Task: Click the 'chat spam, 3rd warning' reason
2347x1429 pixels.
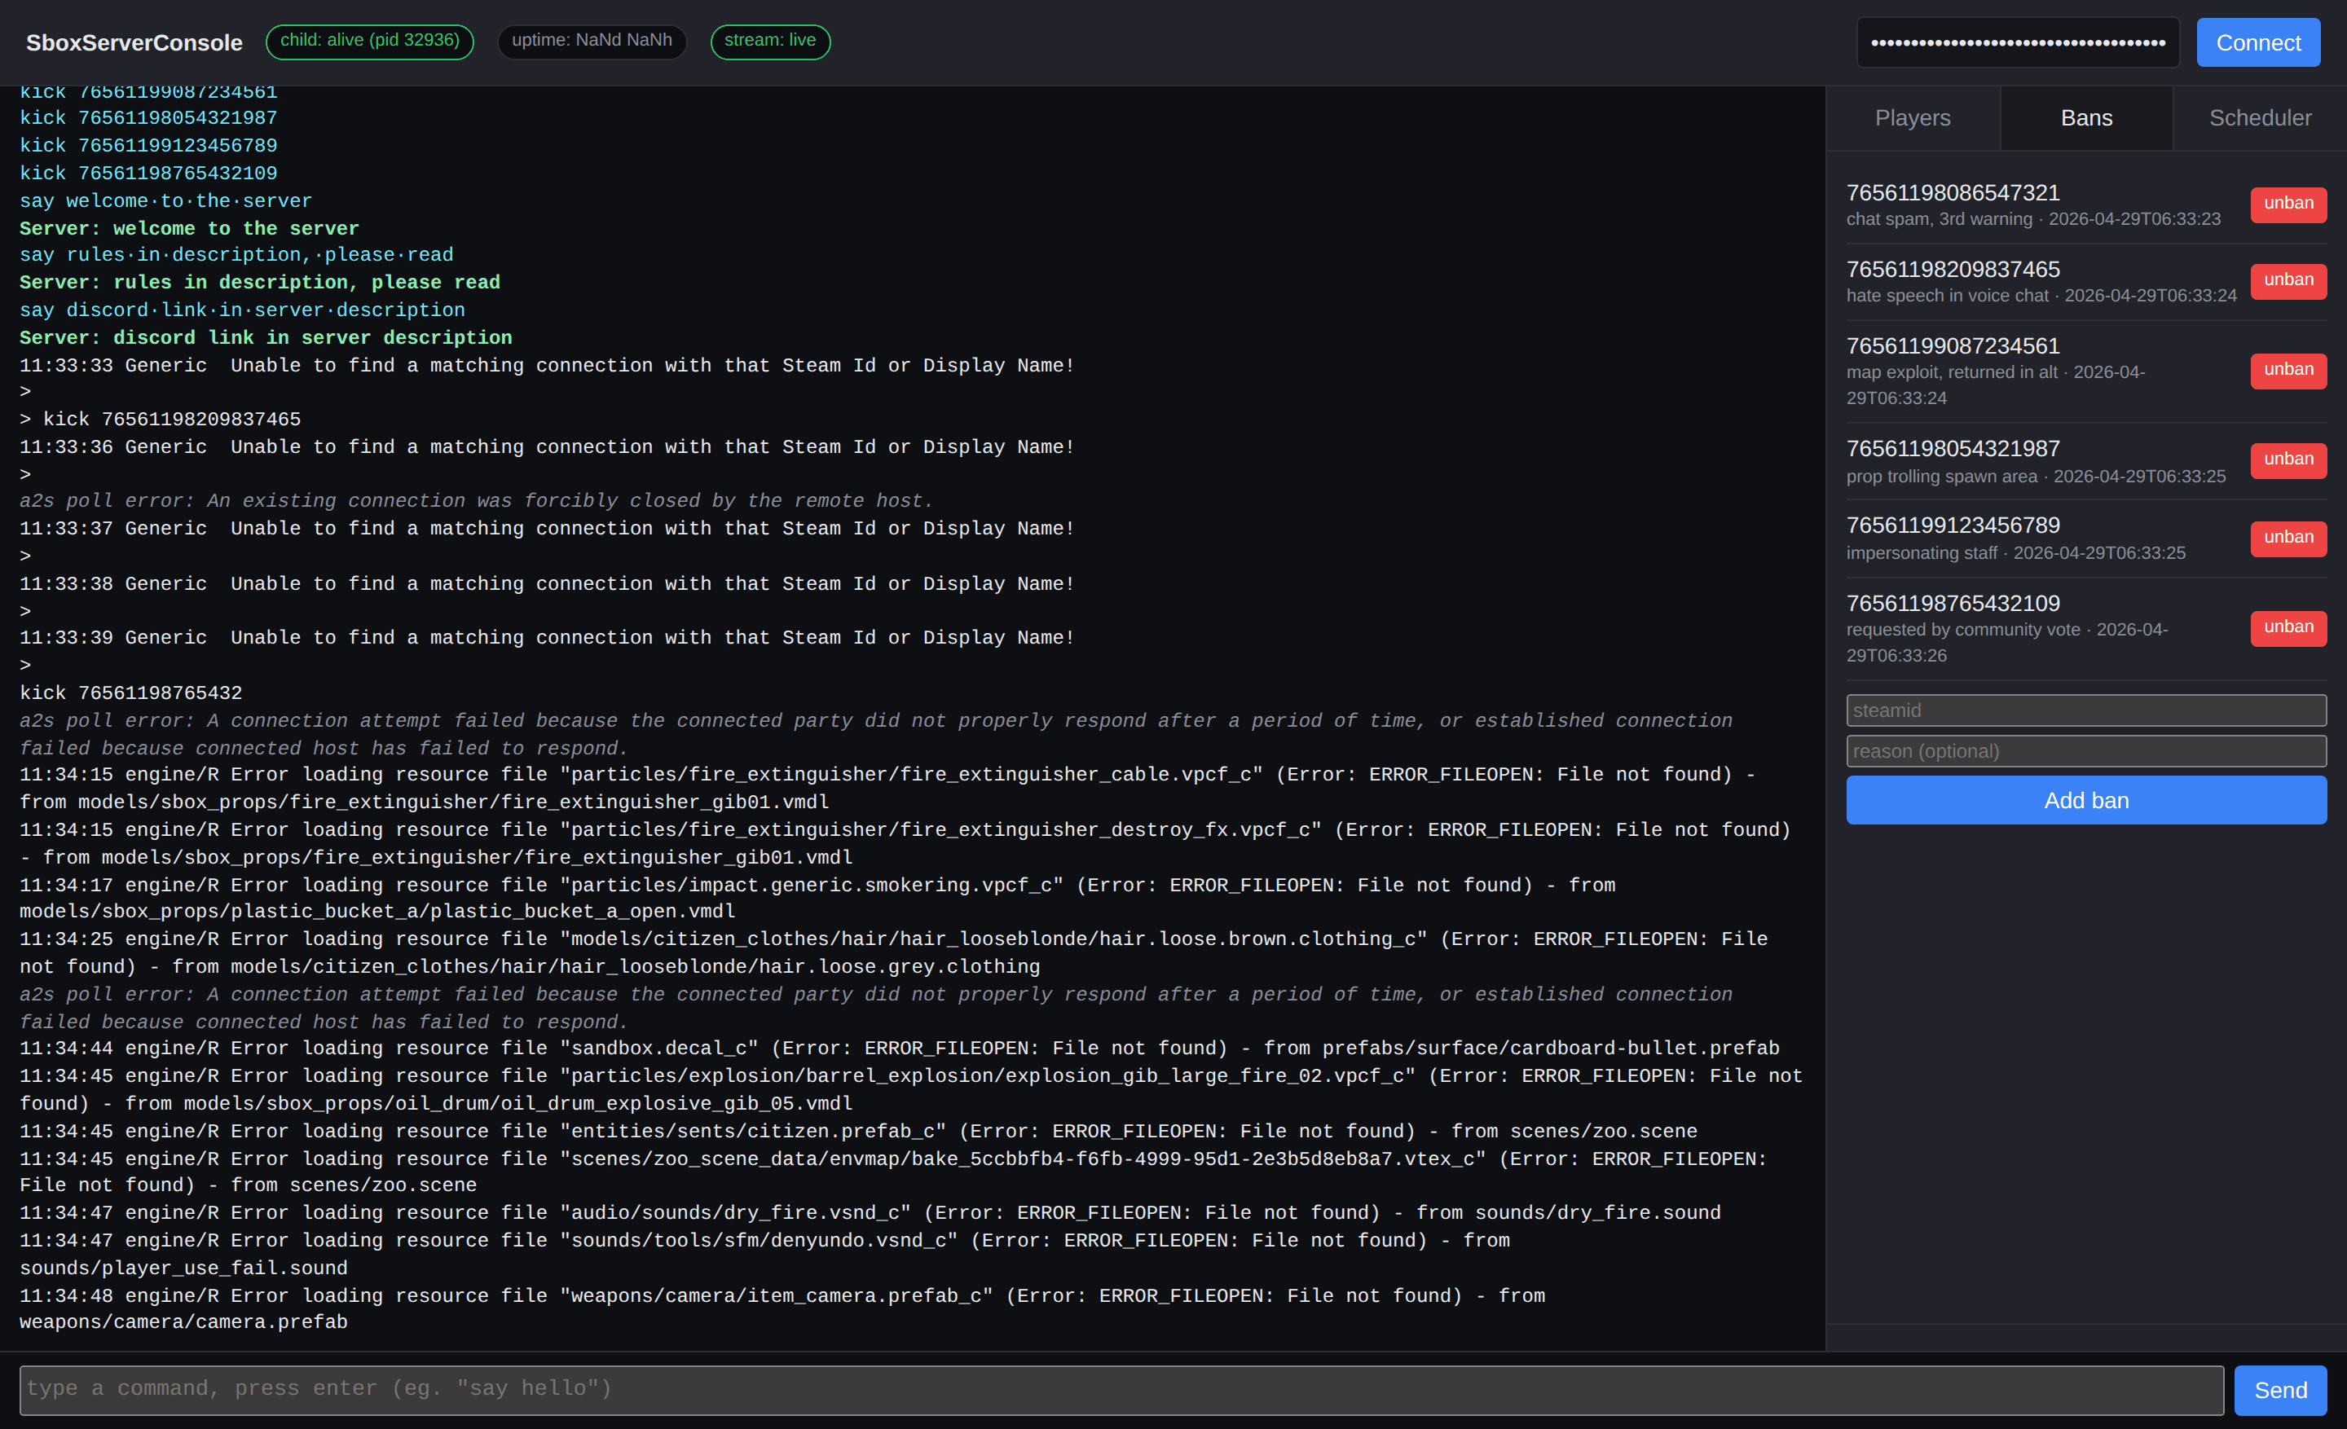Action: click(x=1940, y=219)
